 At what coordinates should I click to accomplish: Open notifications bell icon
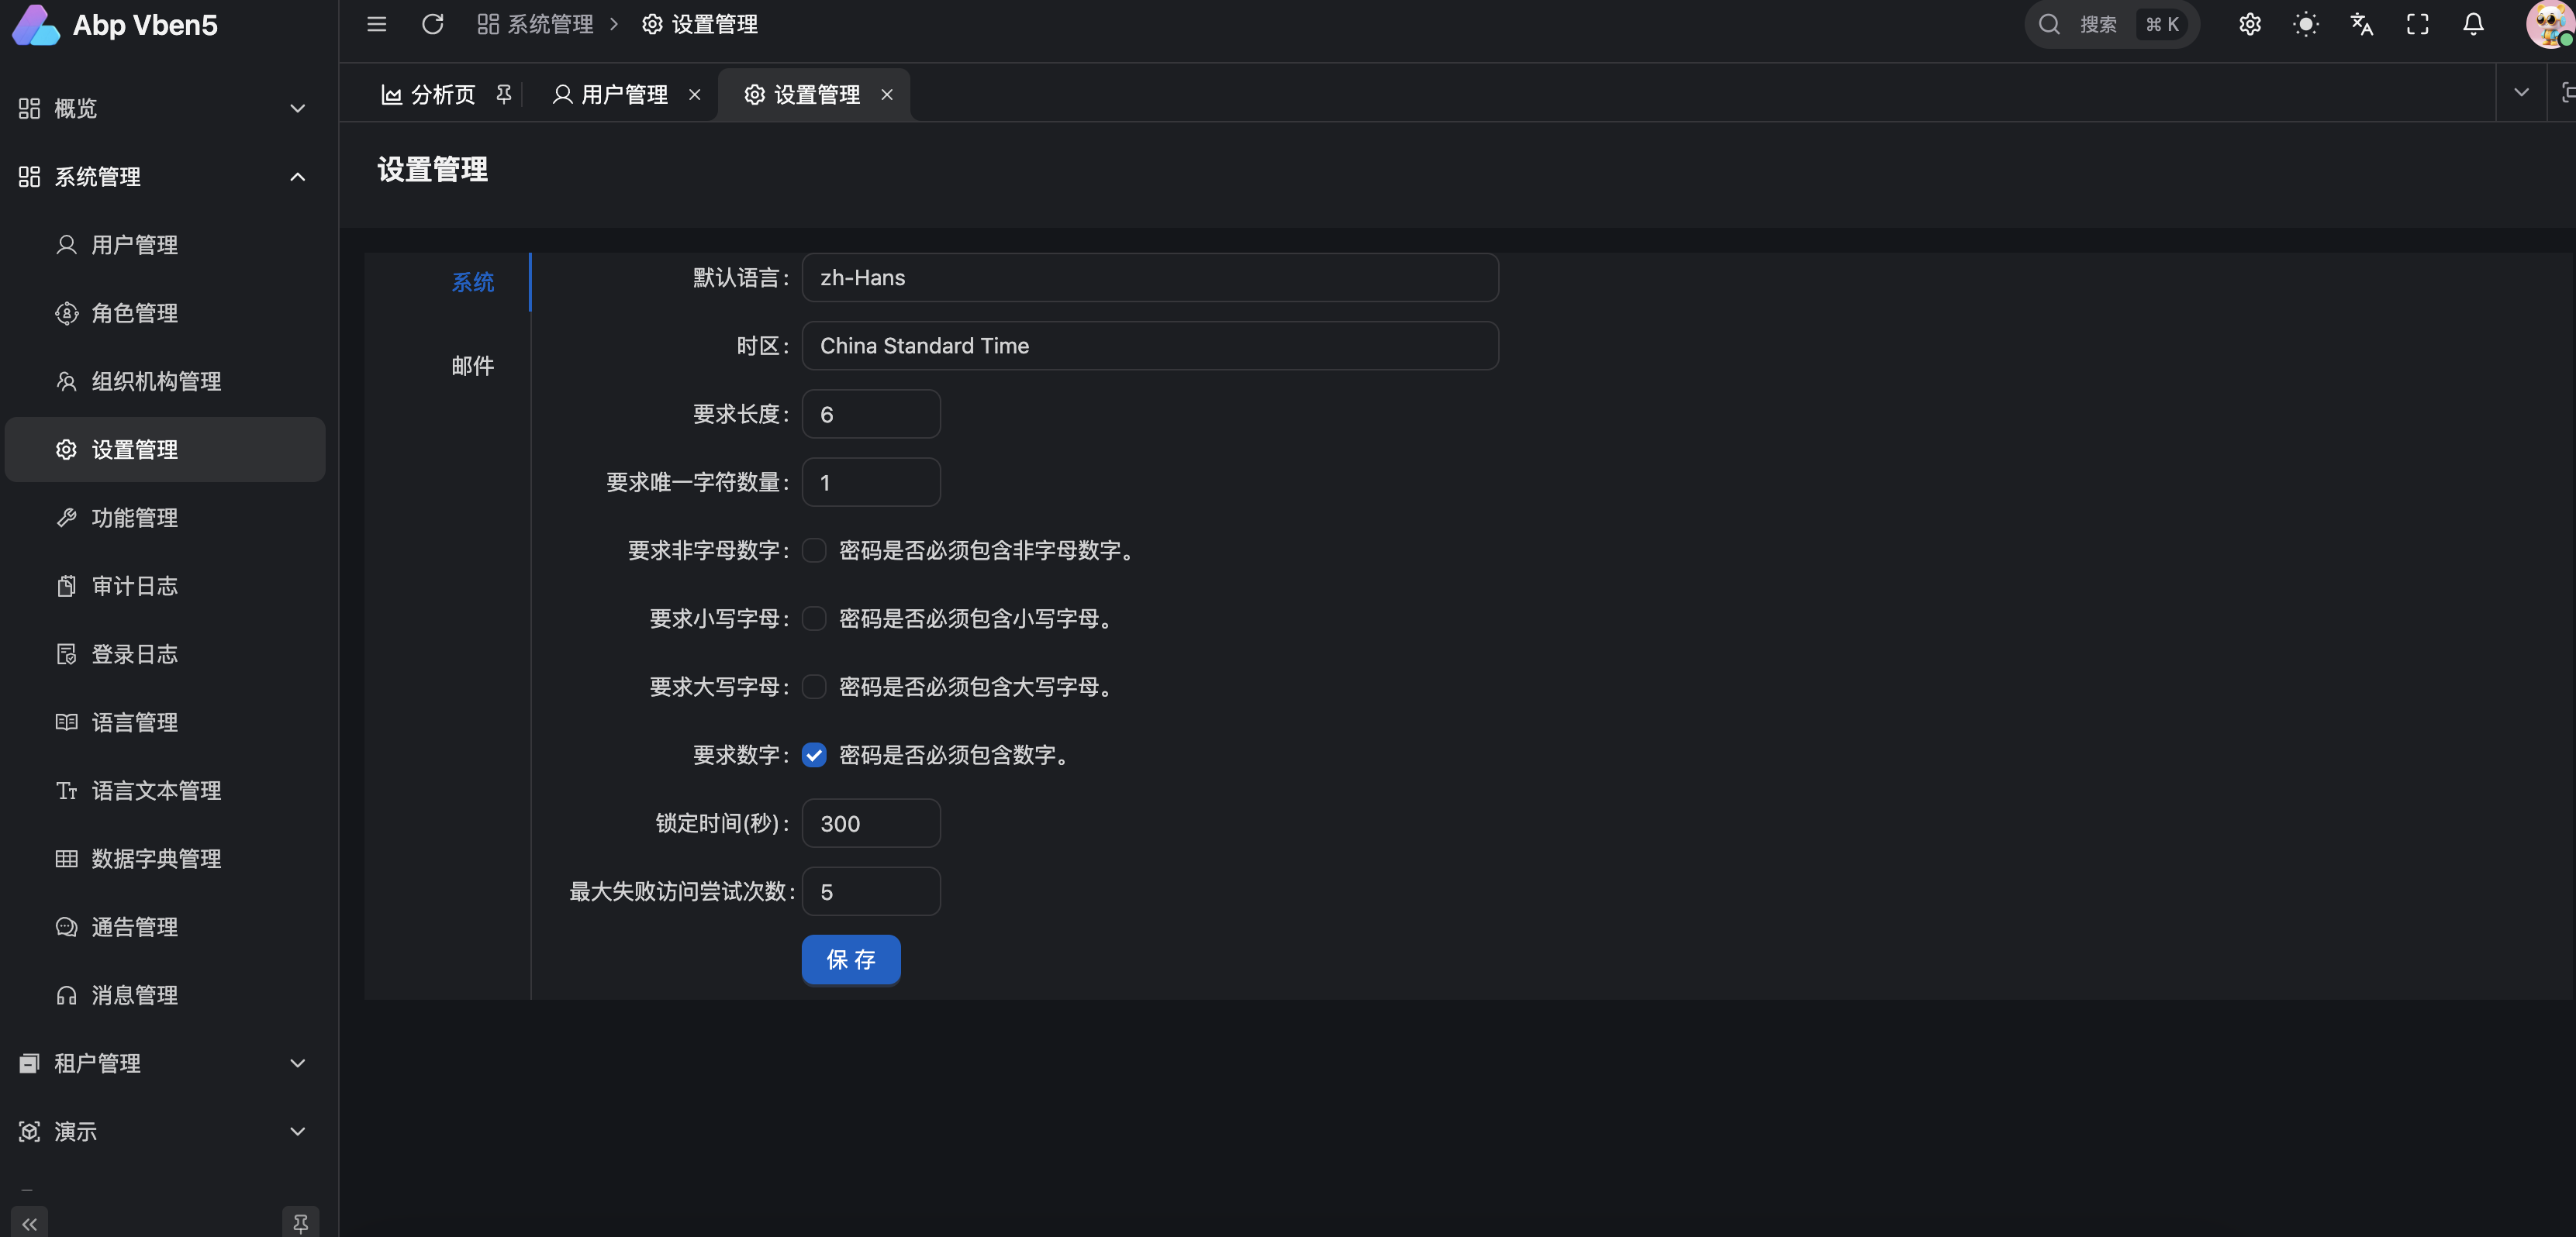2473,24
